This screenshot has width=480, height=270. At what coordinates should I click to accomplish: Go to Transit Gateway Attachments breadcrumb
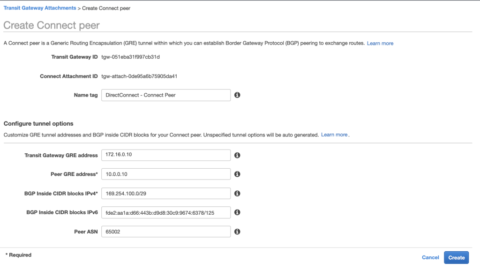[x=40, y=8]
